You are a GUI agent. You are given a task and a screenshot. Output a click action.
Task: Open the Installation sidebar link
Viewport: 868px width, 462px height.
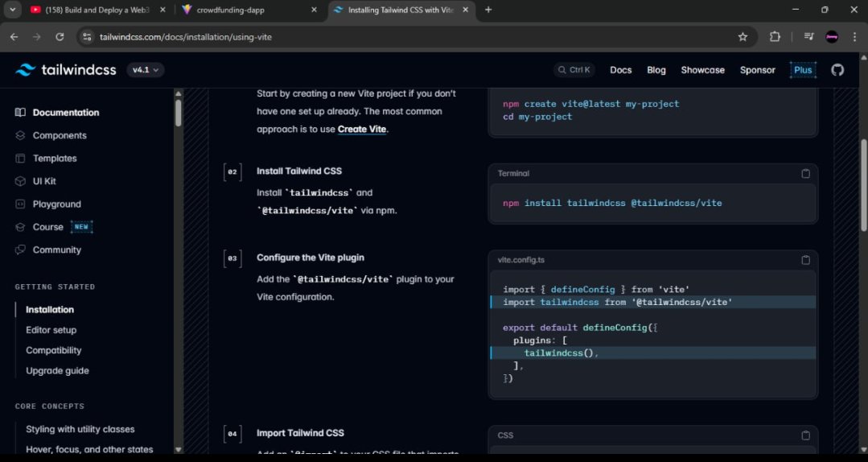(50, 310)
